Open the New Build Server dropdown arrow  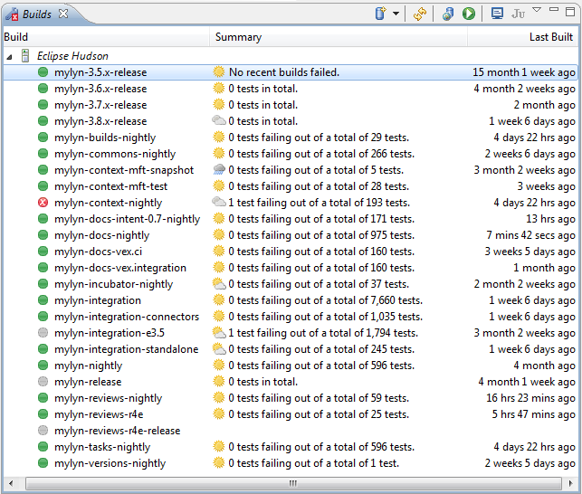396,14
